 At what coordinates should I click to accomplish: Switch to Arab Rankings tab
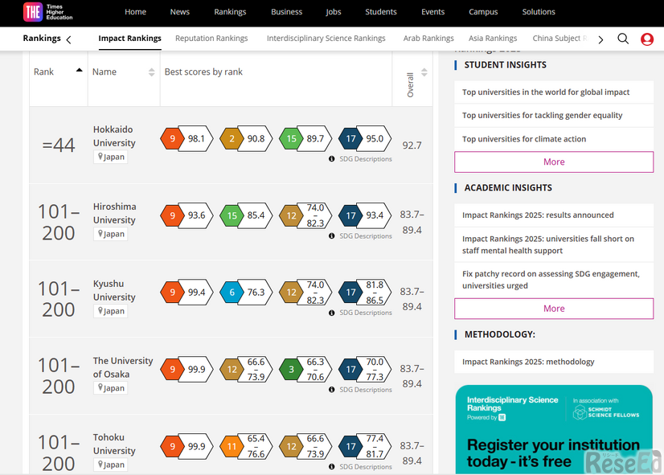coord(428,39)
